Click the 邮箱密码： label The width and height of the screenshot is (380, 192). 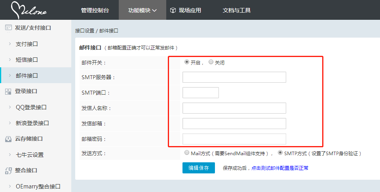[94, 139]
